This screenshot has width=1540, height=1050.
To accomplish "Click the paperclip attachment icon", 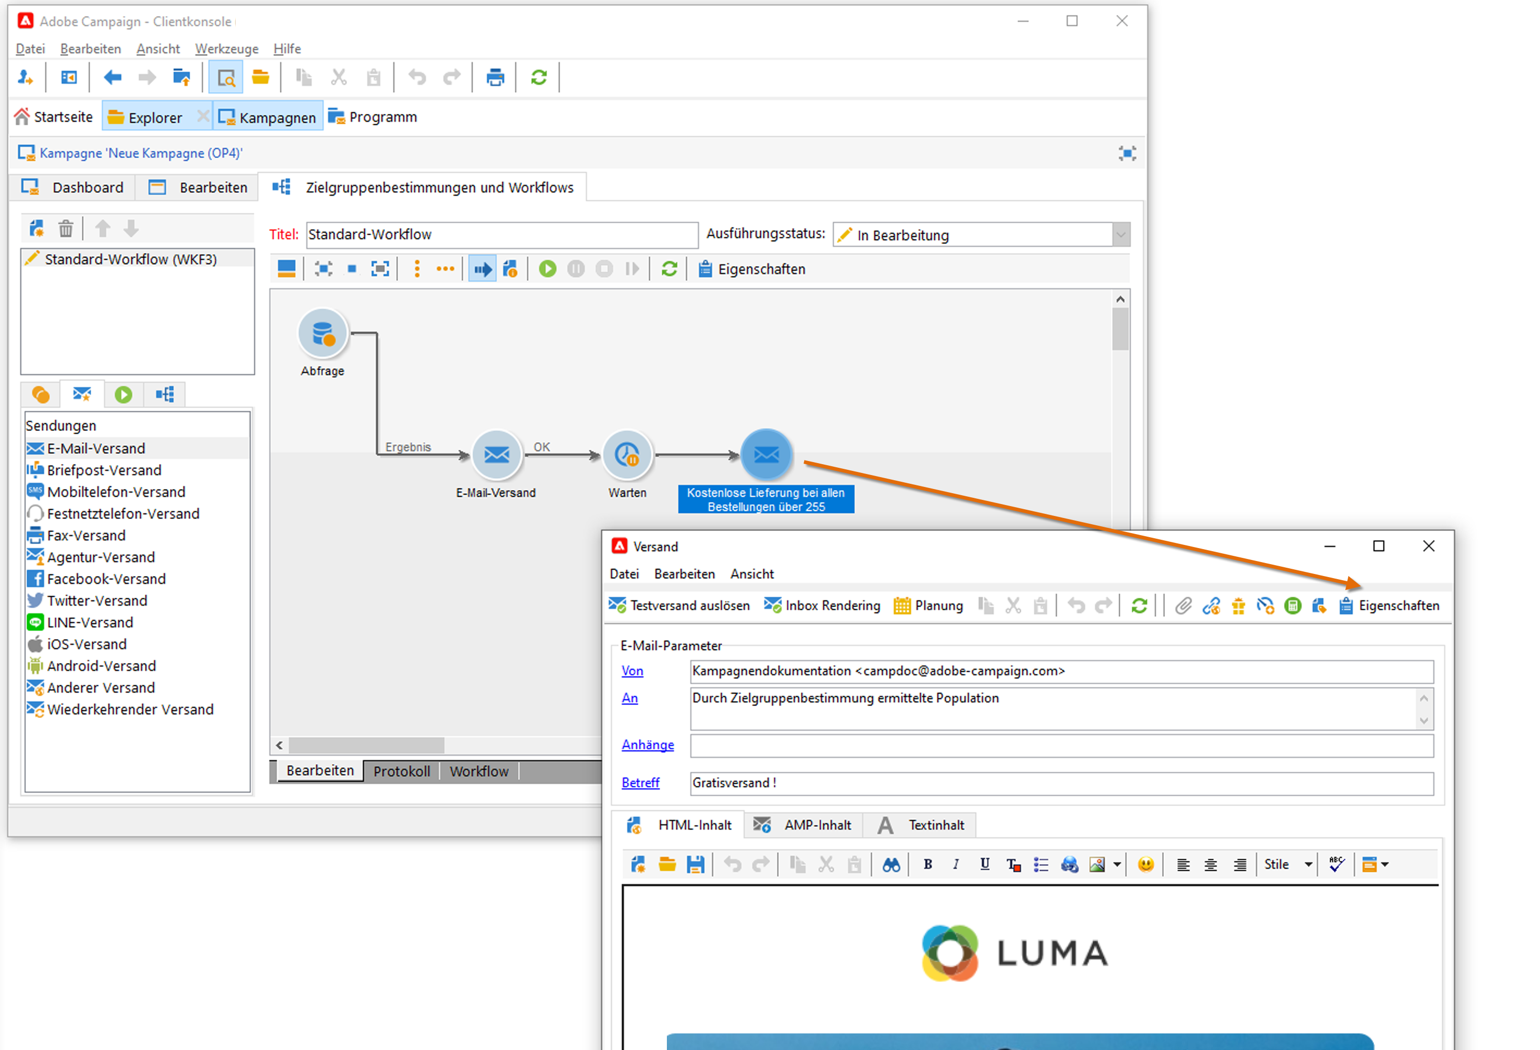I will 1183,606.
